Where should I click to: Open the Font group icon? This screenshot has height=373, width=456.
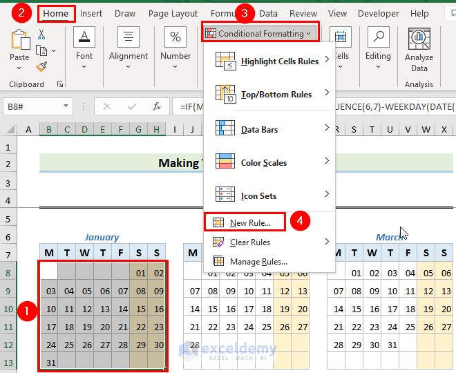(x=84, y=37)
